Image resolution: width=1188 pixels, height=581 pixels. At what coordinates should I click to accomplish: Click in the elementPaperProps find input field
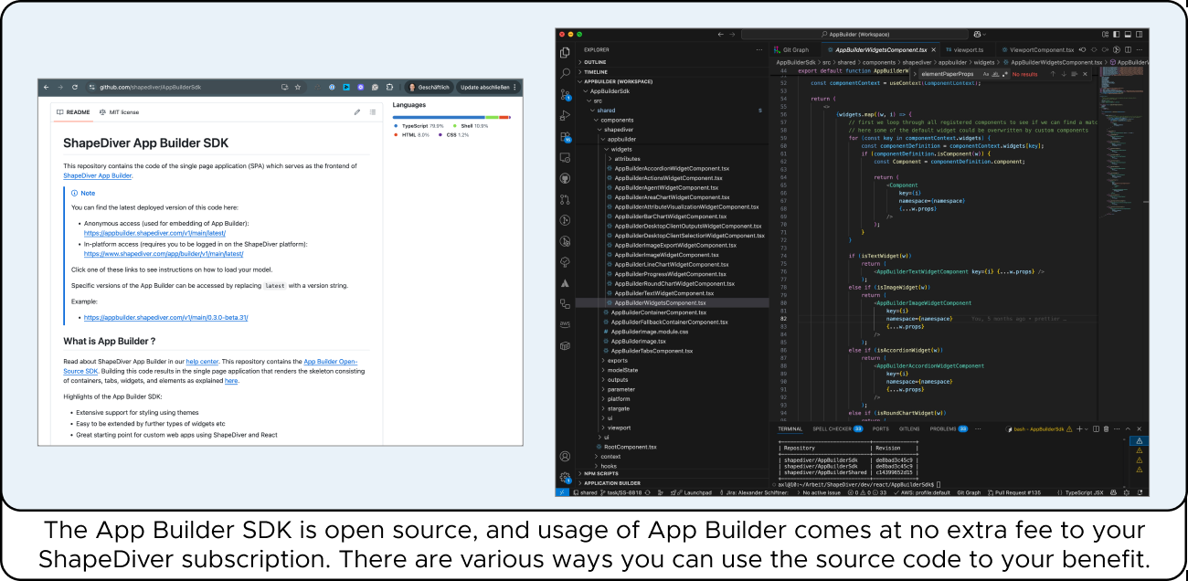tap(947, 74)
